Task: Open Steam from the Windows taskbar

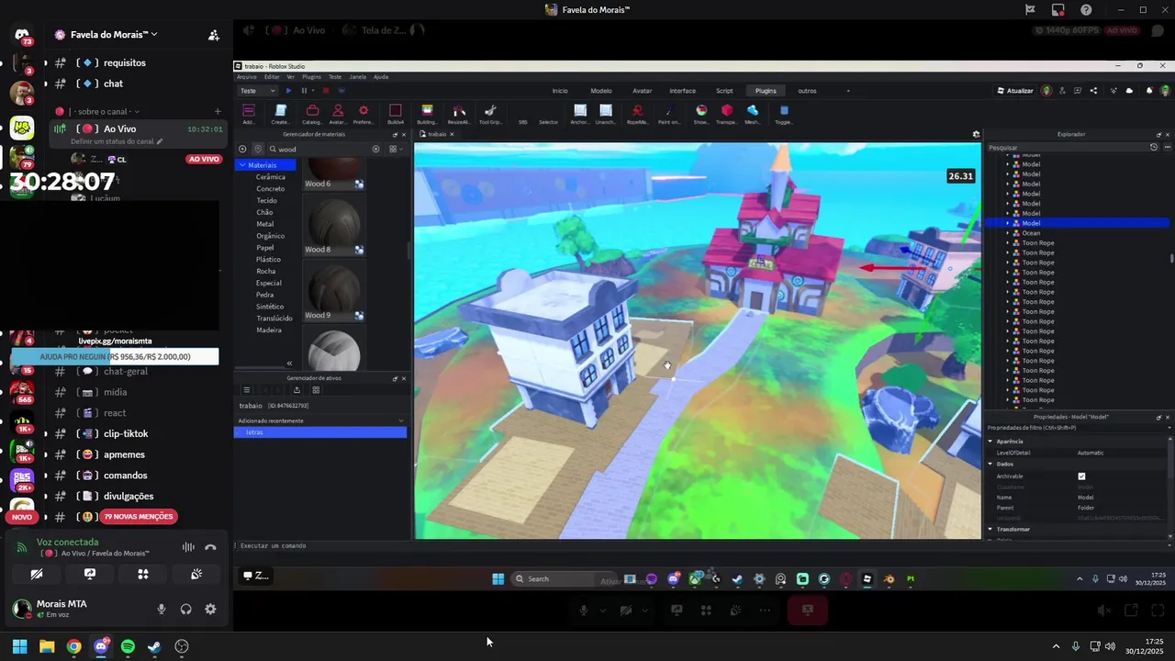Action: (x=154, y=646)
